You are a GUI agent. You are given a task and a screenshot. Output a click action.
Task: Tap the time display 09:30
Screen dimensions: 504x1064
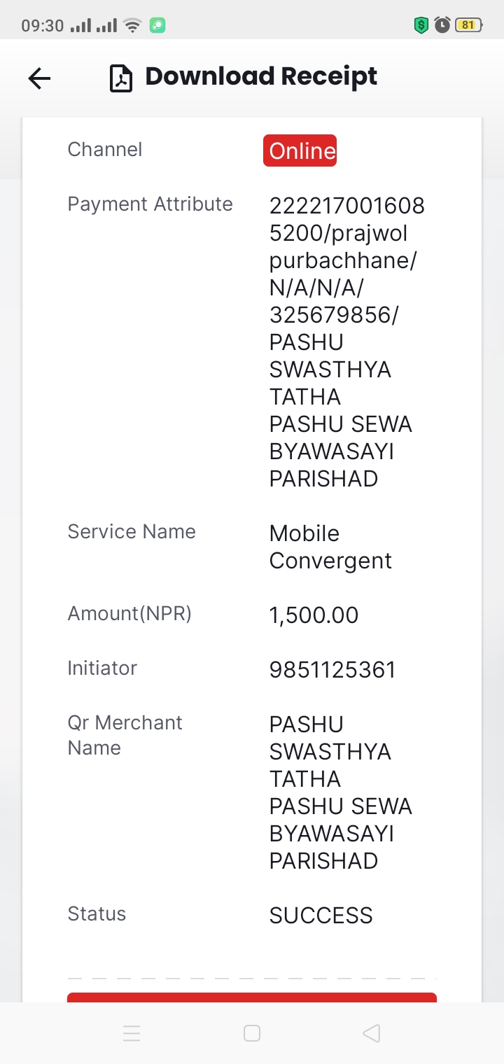coord(43,27)
